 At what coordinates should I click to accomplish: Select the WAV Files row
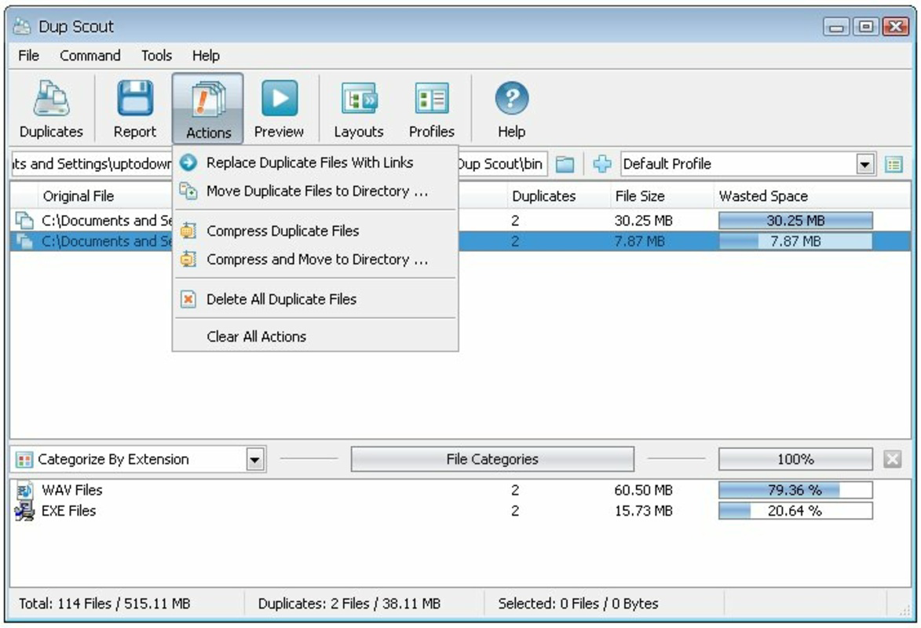(460, 490)
